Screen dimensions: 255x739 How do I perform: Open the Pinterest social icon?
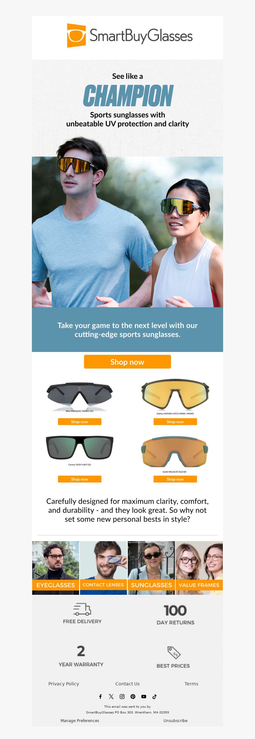pyautogui.click(x=133, y=697)
